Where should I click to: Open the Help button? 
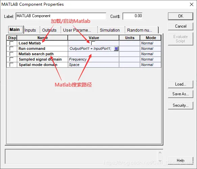click(180, 160)
